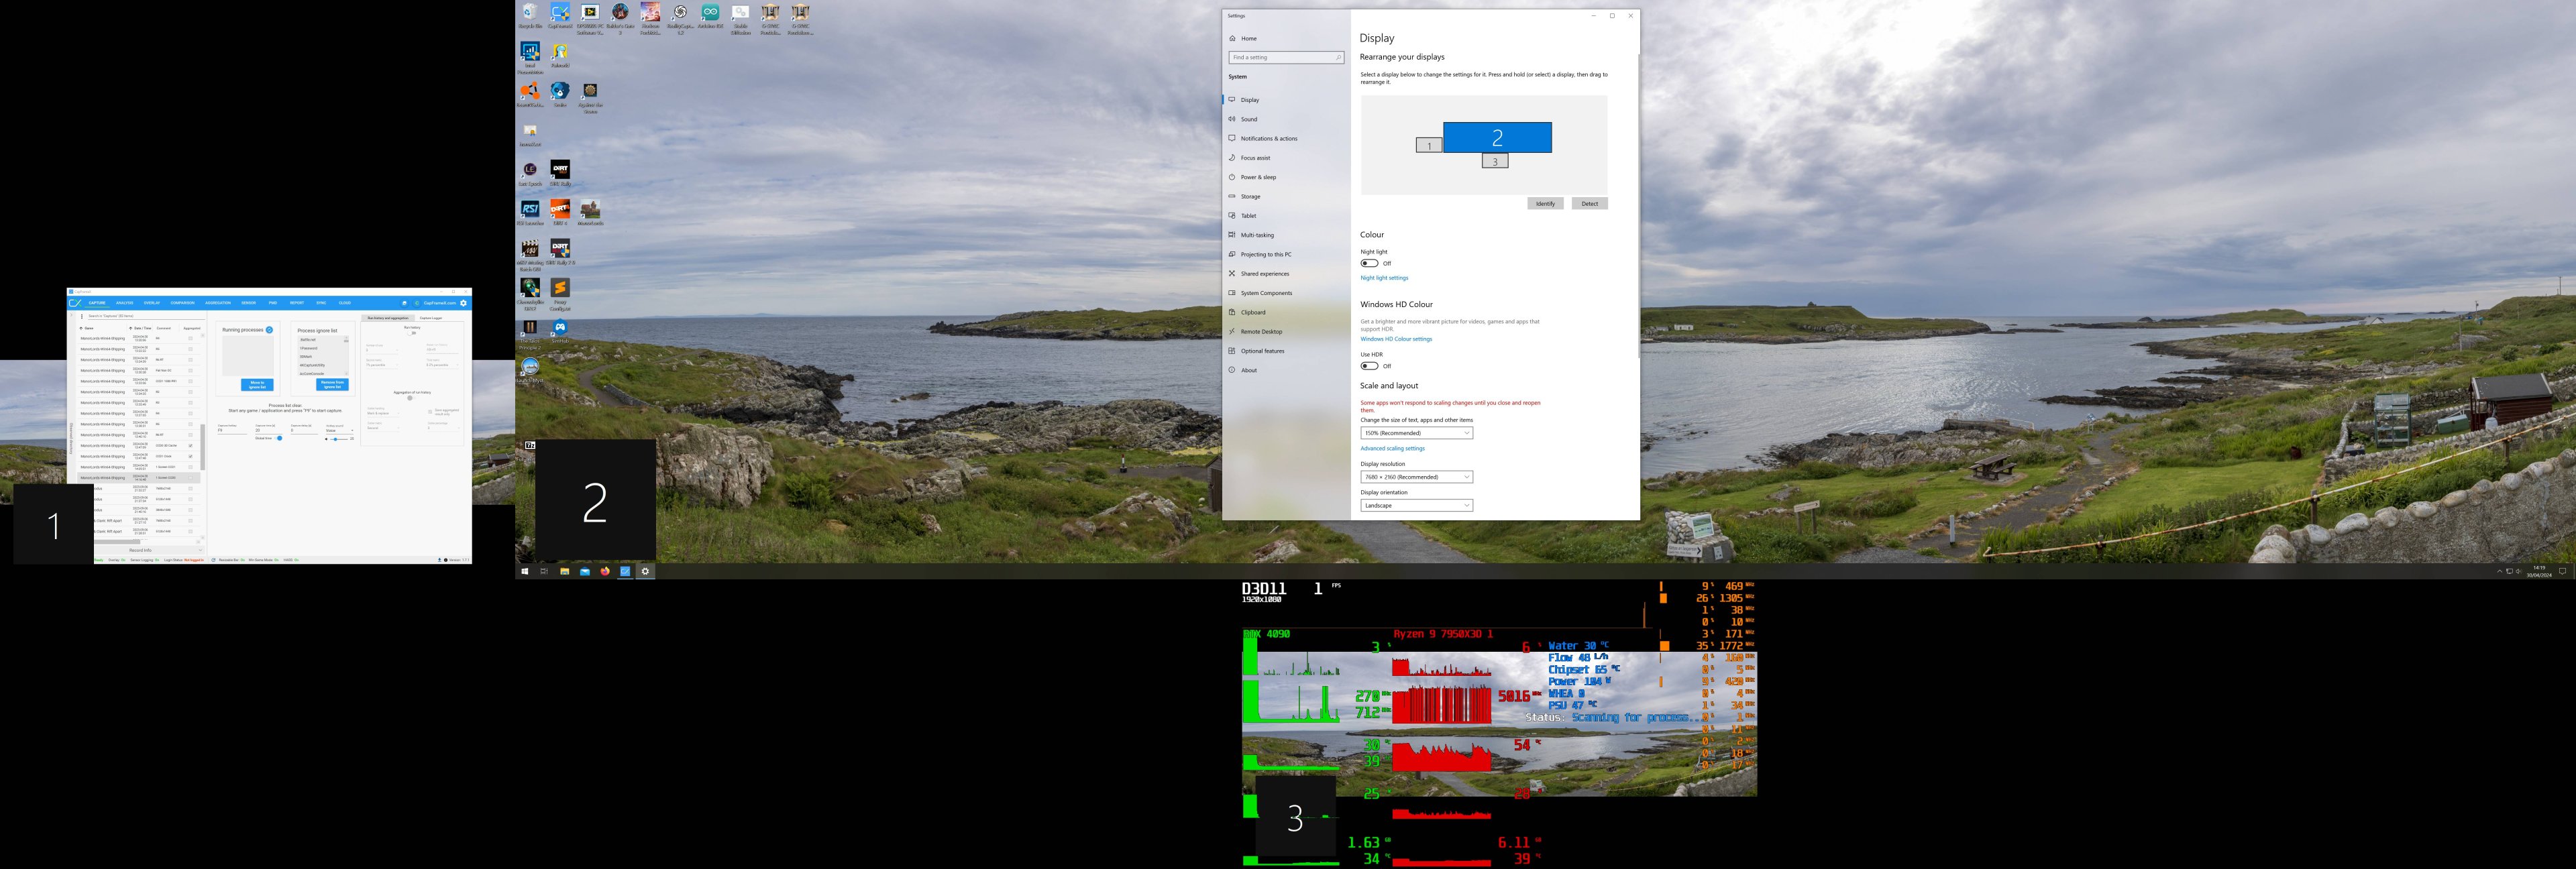Switch to the ANALYSIS tab in CapFrameX

(x=124, y=303)
